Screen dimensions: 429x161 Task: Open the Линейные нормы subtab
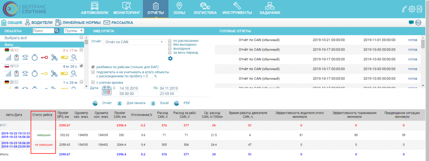coord(78,23)
